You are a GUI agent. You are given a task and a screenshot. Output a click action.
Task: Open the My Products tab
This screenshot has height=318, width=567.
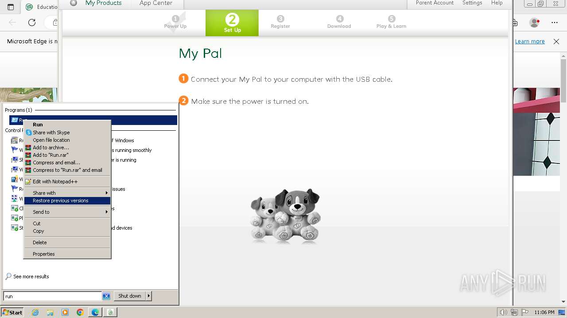click(103, 3)
